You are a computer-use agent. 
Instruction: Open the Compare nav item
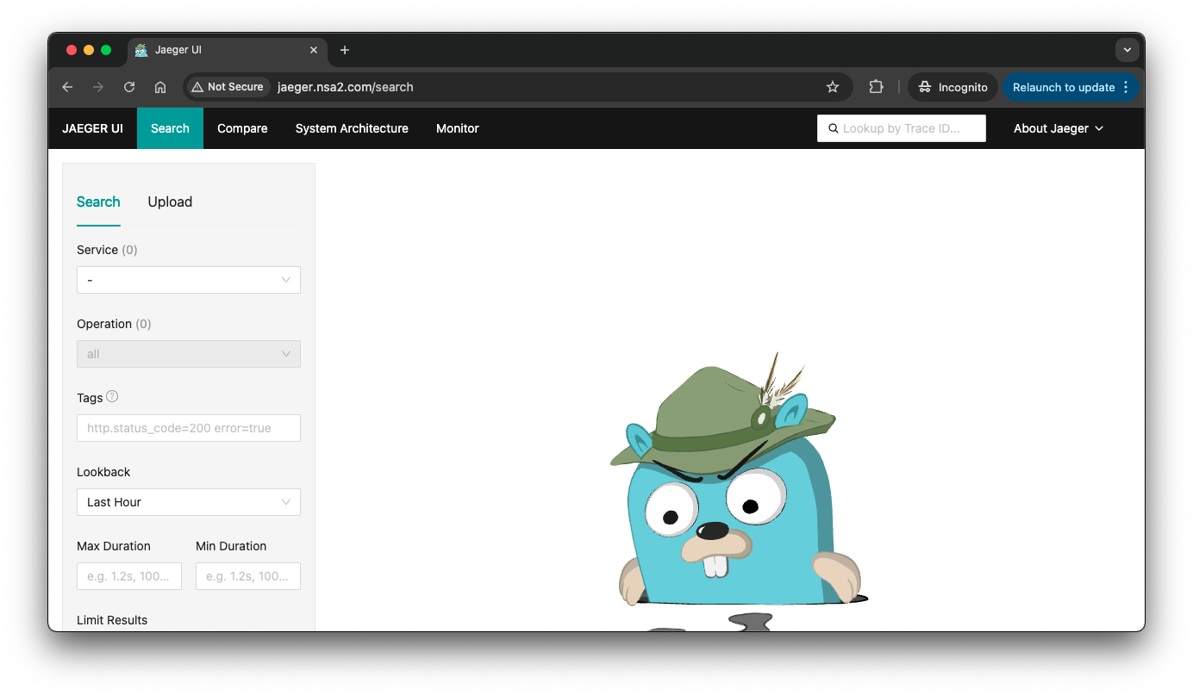tap(242, 128)
